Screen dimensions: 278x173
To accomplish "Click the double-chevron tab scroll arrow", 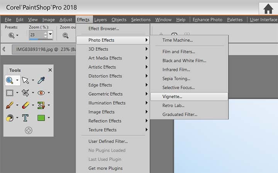I will point(4,49).
